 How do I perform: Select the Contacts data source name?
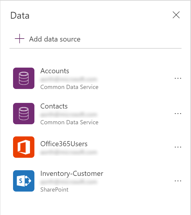(x=54, y=106)
